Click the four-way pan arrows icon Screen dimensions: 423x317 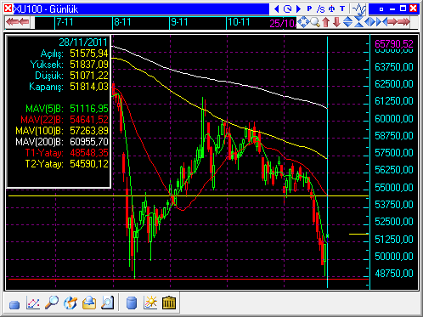pos(303,22)
